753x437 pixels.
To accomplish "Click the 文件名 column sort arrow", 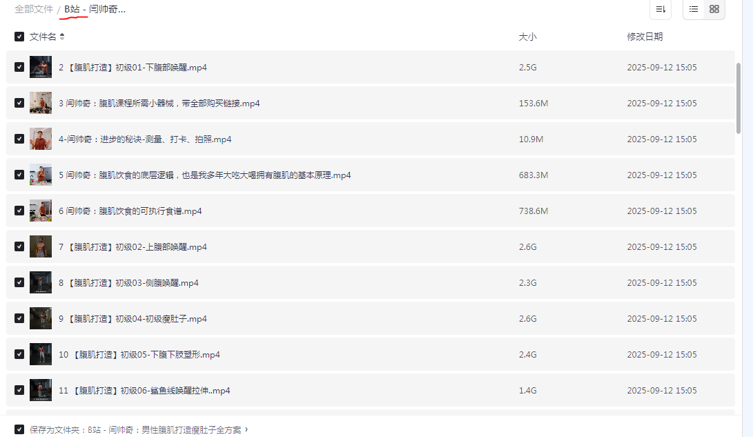I will coord(62,37).
